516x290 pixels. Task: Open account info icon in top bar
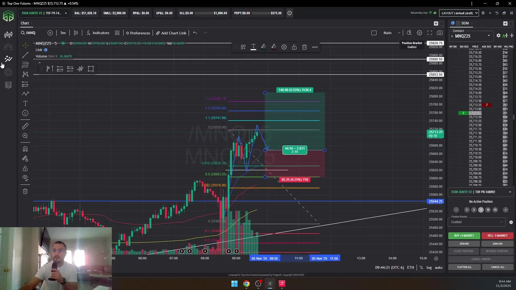click(x=289, y=13)
